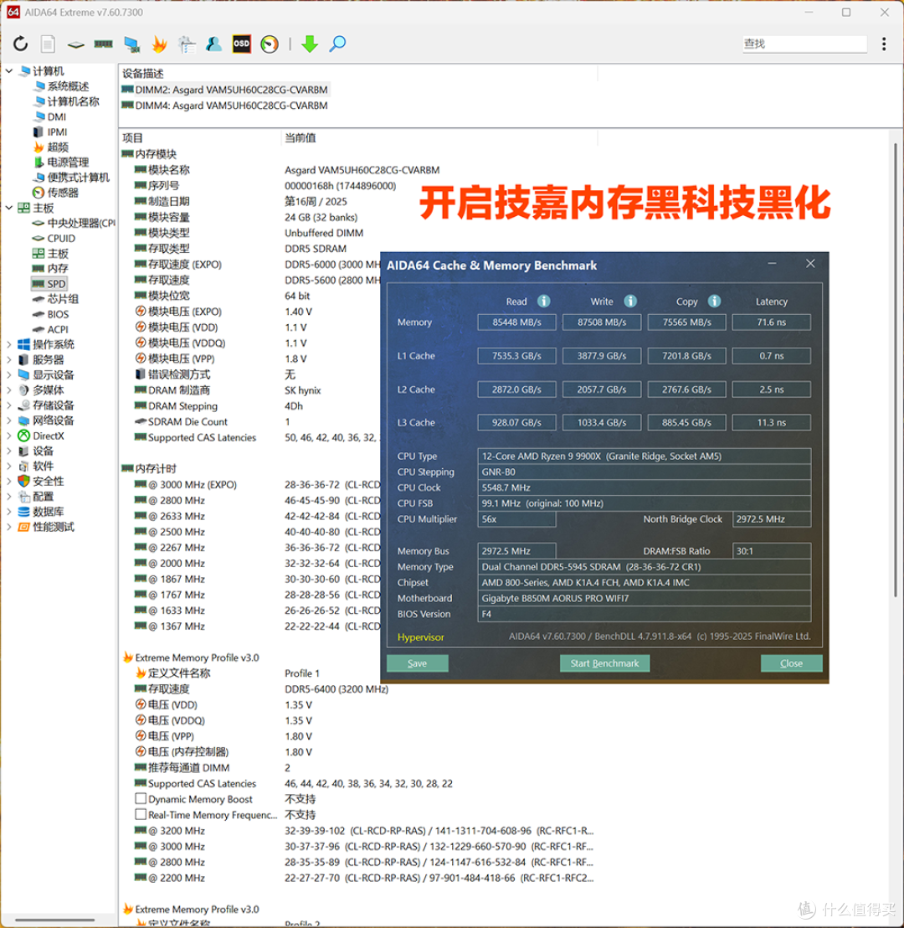
Task: Click the tree panel horizontal scrollbar
Action: [55, 920]
